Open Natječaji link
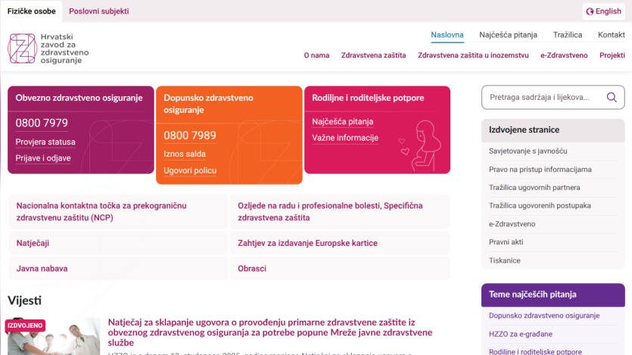Screen dimensions: 632x355 [118, 243]
